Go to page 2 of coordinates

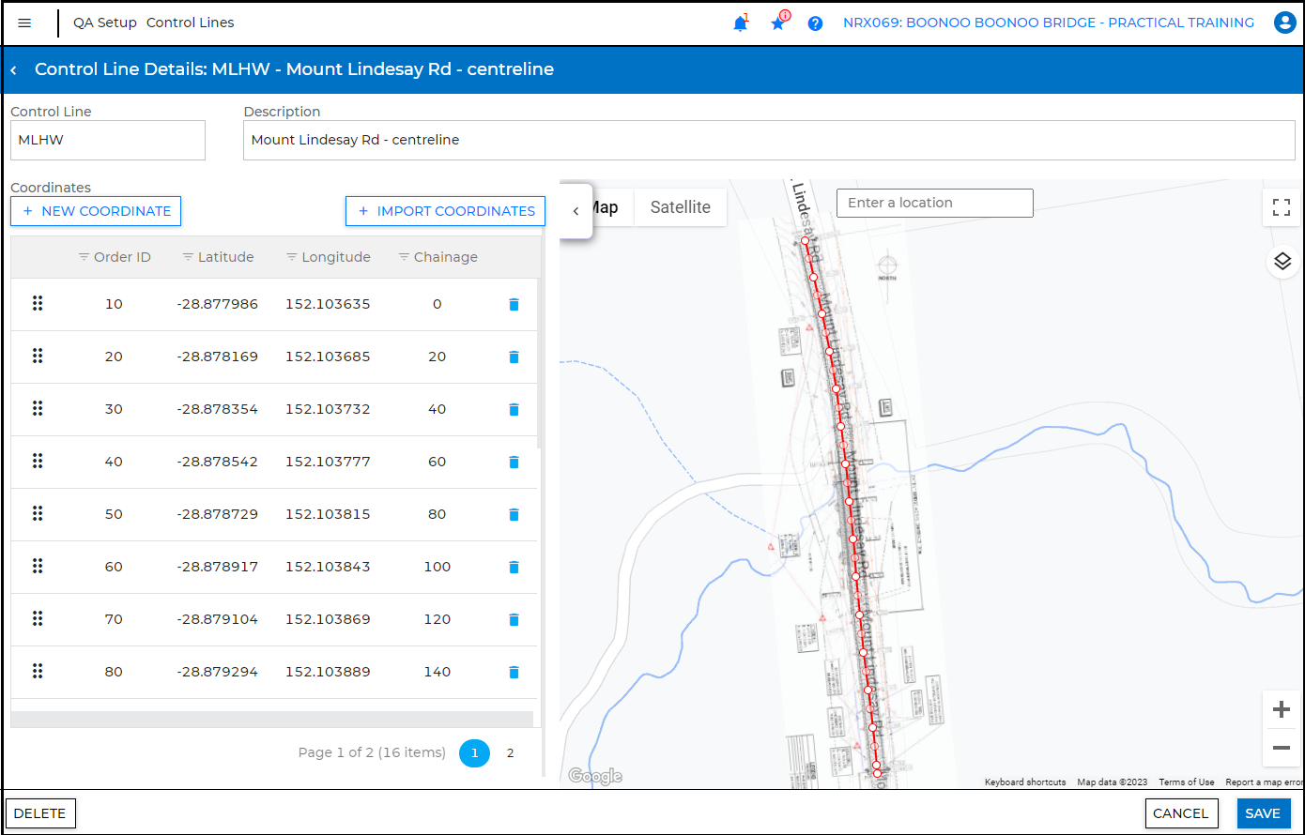click(x=510, y=752)
